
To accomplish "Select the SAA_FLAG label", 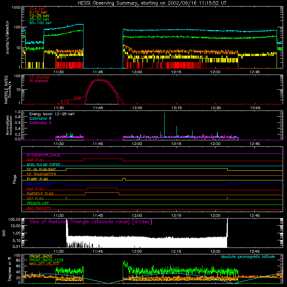I will (x=35, y=189).
